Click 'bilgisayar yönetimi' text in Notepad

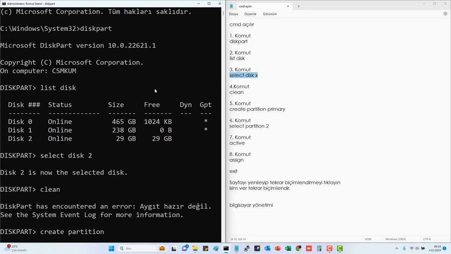[x=251, y=205]
